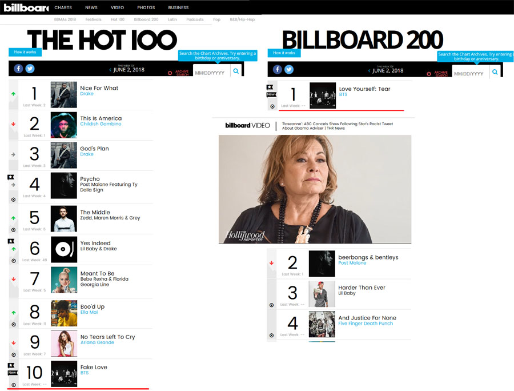This screenshot has width=514, height=391.
Task: Share Hot 100 chart on Twitter
Action: tap(30, 69)
